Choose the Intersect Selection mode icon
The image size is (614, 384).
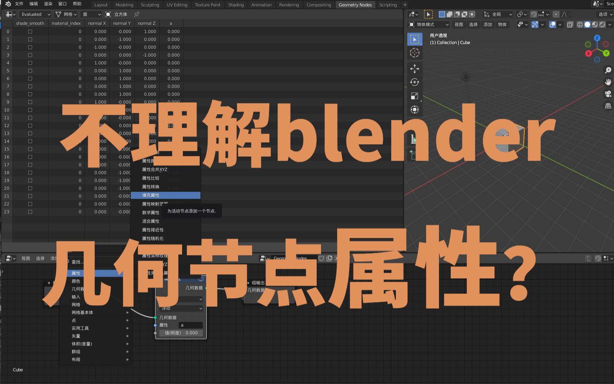(x=472, y=14)
